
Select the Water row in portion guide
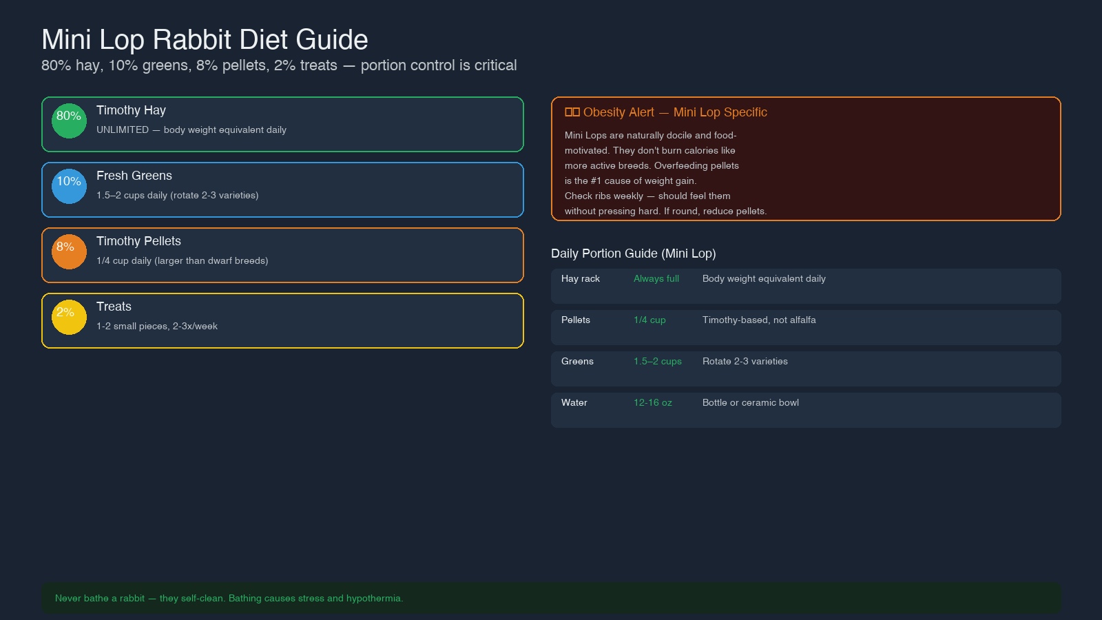click(806, 410)
